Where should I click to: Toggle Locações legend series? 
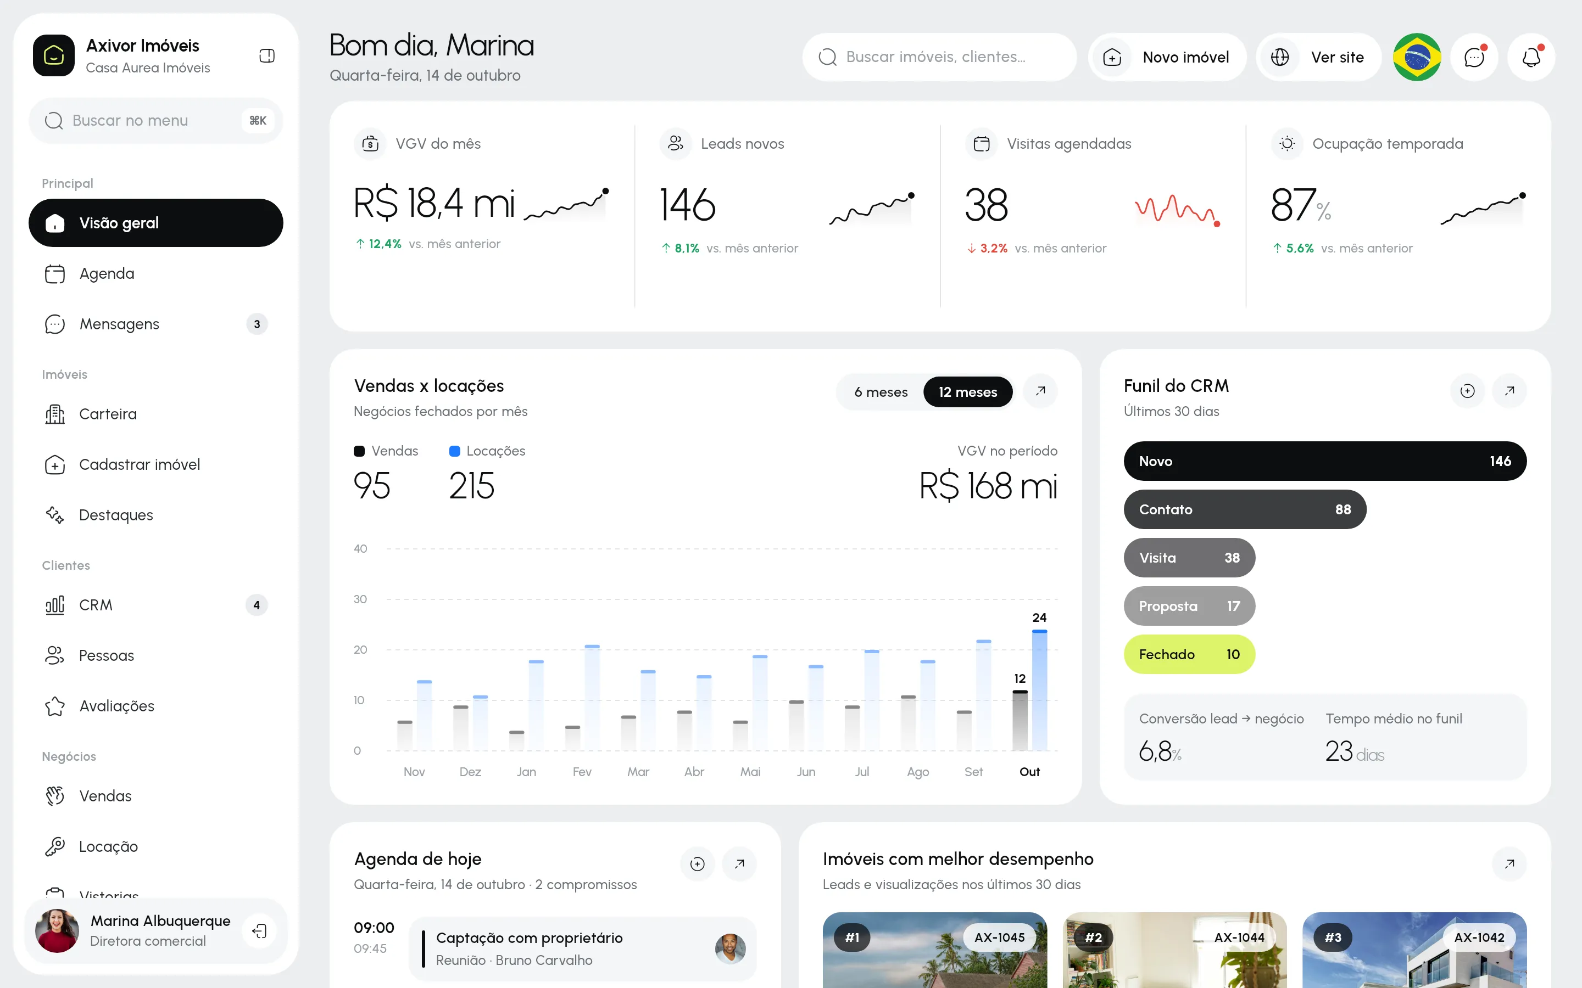tap(487, 451)
